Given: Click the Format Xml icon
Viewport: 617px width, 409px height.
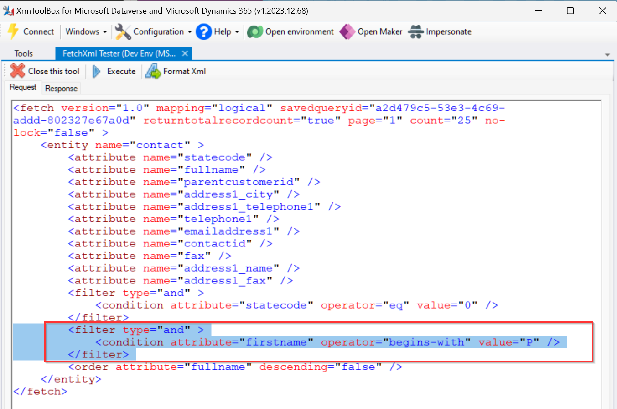Looking at the screenshot, I should tap(153, 71).
